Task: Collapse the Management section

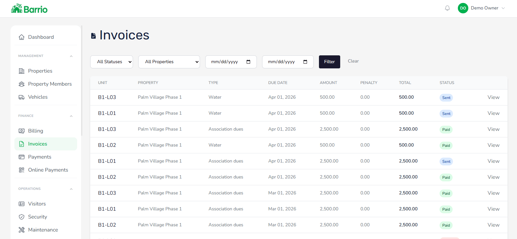Action: (x=71, y=56)
